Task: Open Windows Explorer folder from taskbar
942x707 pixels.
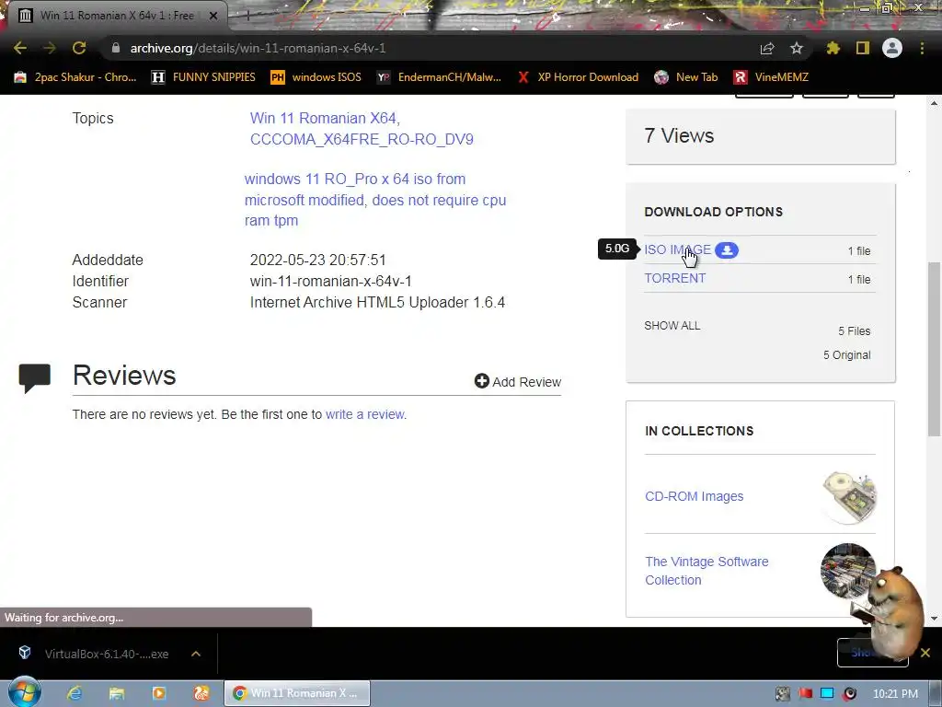Action: coord(117,693)
